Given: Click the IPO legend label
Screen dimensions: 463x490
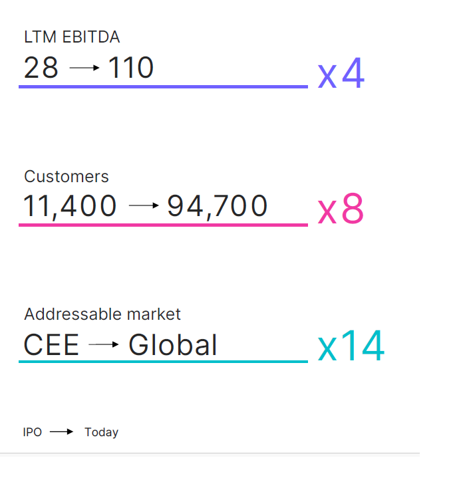Looking at the screenshot, I should (x=33, y=432).
